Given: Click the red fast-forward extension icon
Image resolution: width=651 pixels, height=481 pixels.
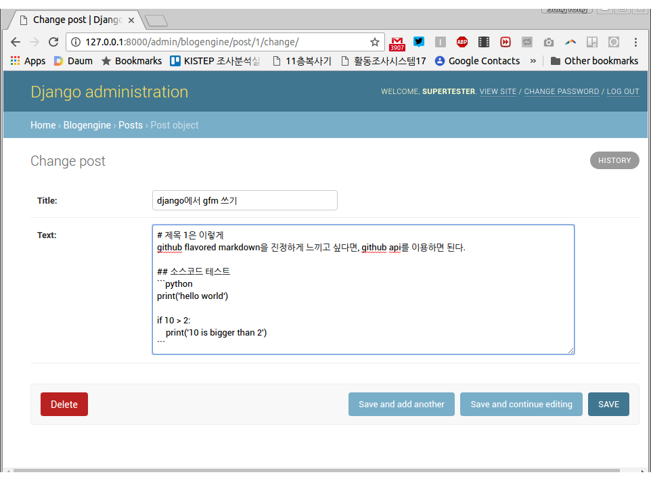Looking at the screenshot, I should tap(506, 42).
